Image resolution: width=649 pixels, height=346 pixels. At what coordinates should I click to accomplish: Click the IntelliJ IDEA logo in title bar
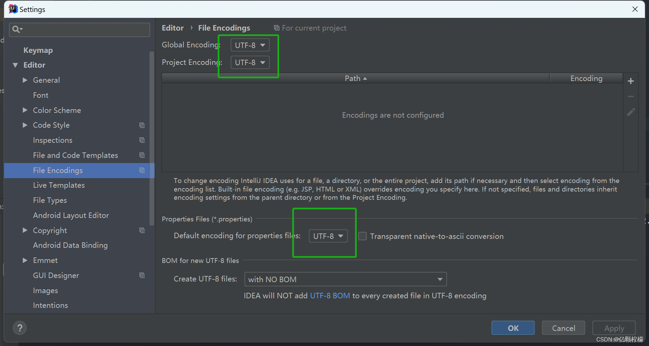click(x=13, y=9)
